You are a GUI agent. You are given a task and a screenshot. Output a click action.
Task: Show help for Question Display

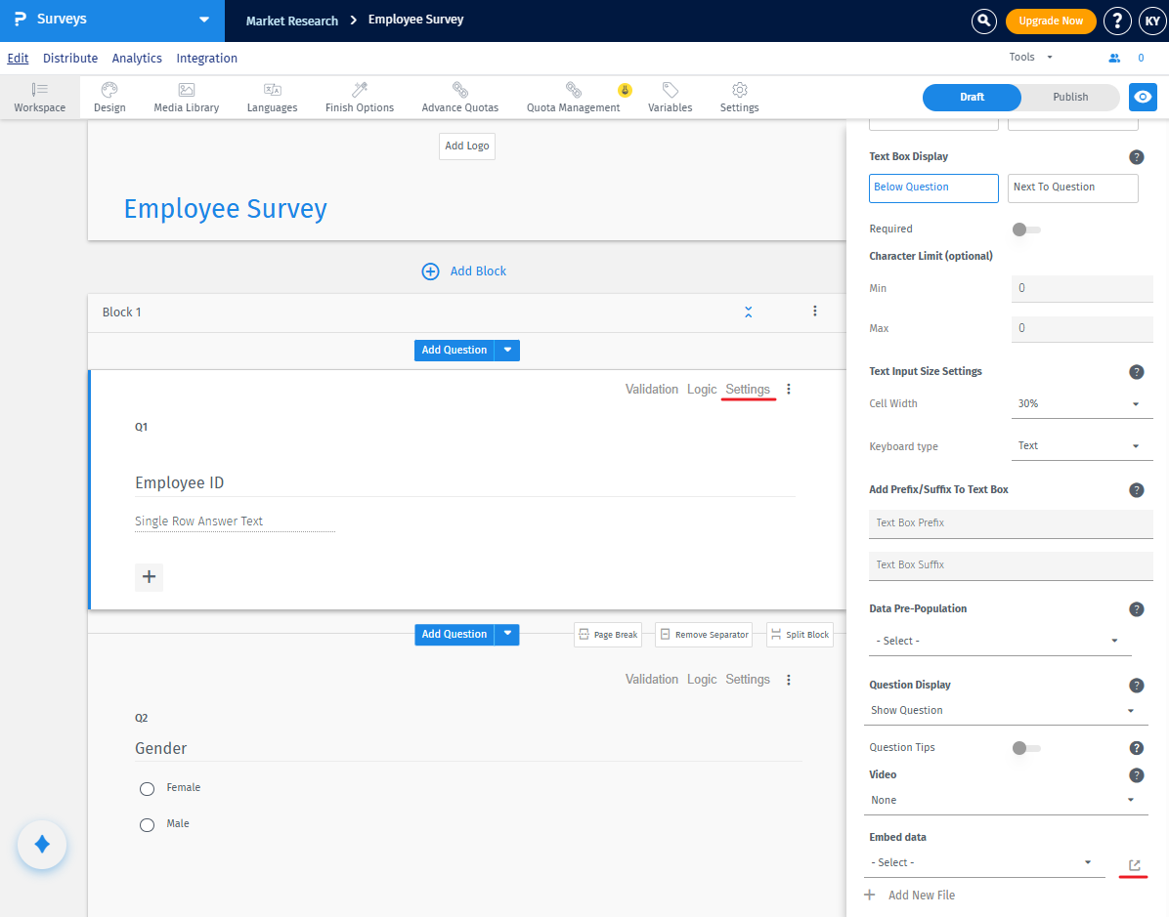[x=1136, y=687]
